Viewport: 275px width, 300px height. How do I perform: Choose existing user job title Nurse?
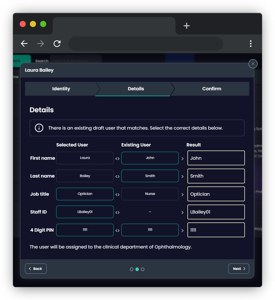coord(150,194)
